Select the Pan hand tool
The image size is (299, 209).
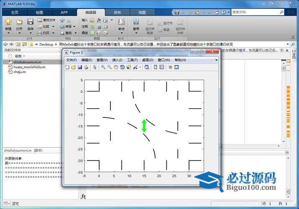pos(116,67)
